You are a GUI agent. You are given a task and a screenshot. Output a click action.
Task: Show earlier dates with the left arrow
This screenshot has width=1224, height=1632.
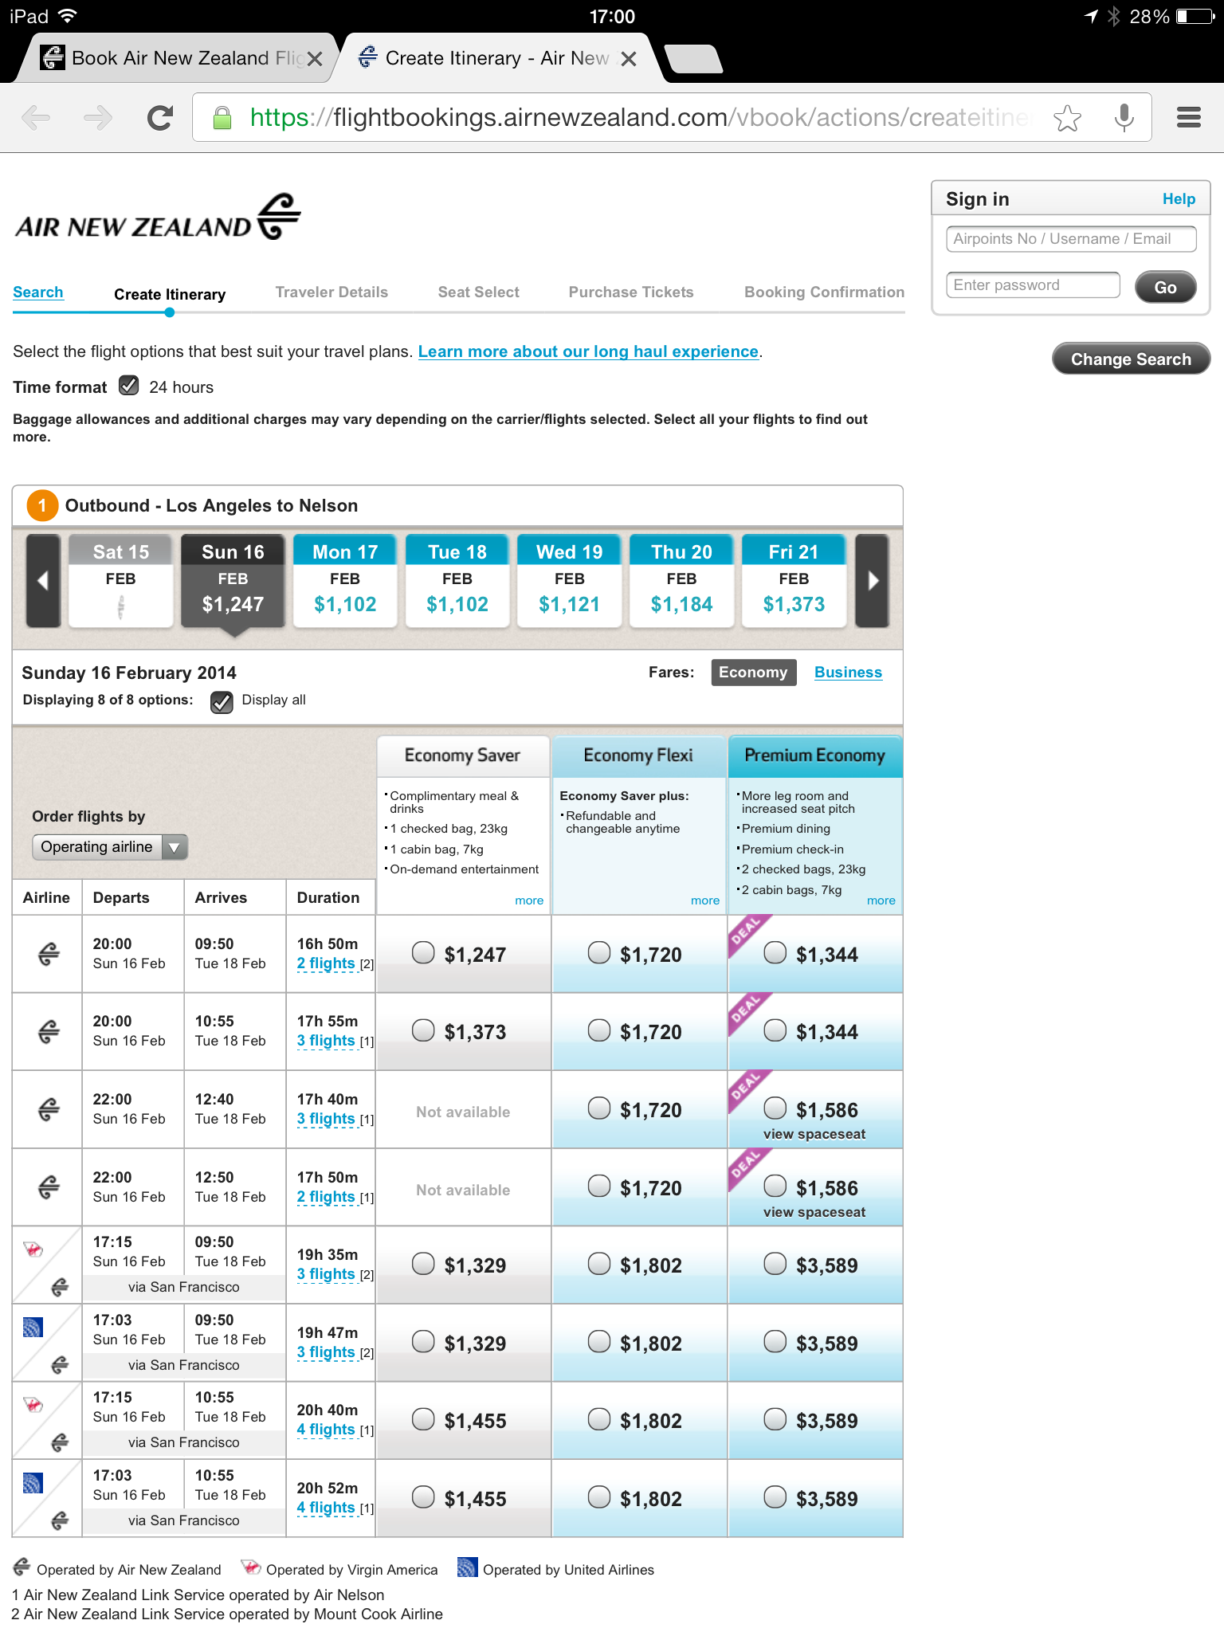(x=43, y=580)
